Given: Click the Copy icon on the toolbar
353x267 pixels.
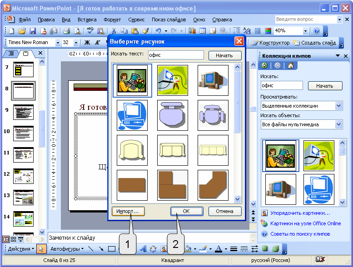Looking at the screenshot, I should pos(124,31).
